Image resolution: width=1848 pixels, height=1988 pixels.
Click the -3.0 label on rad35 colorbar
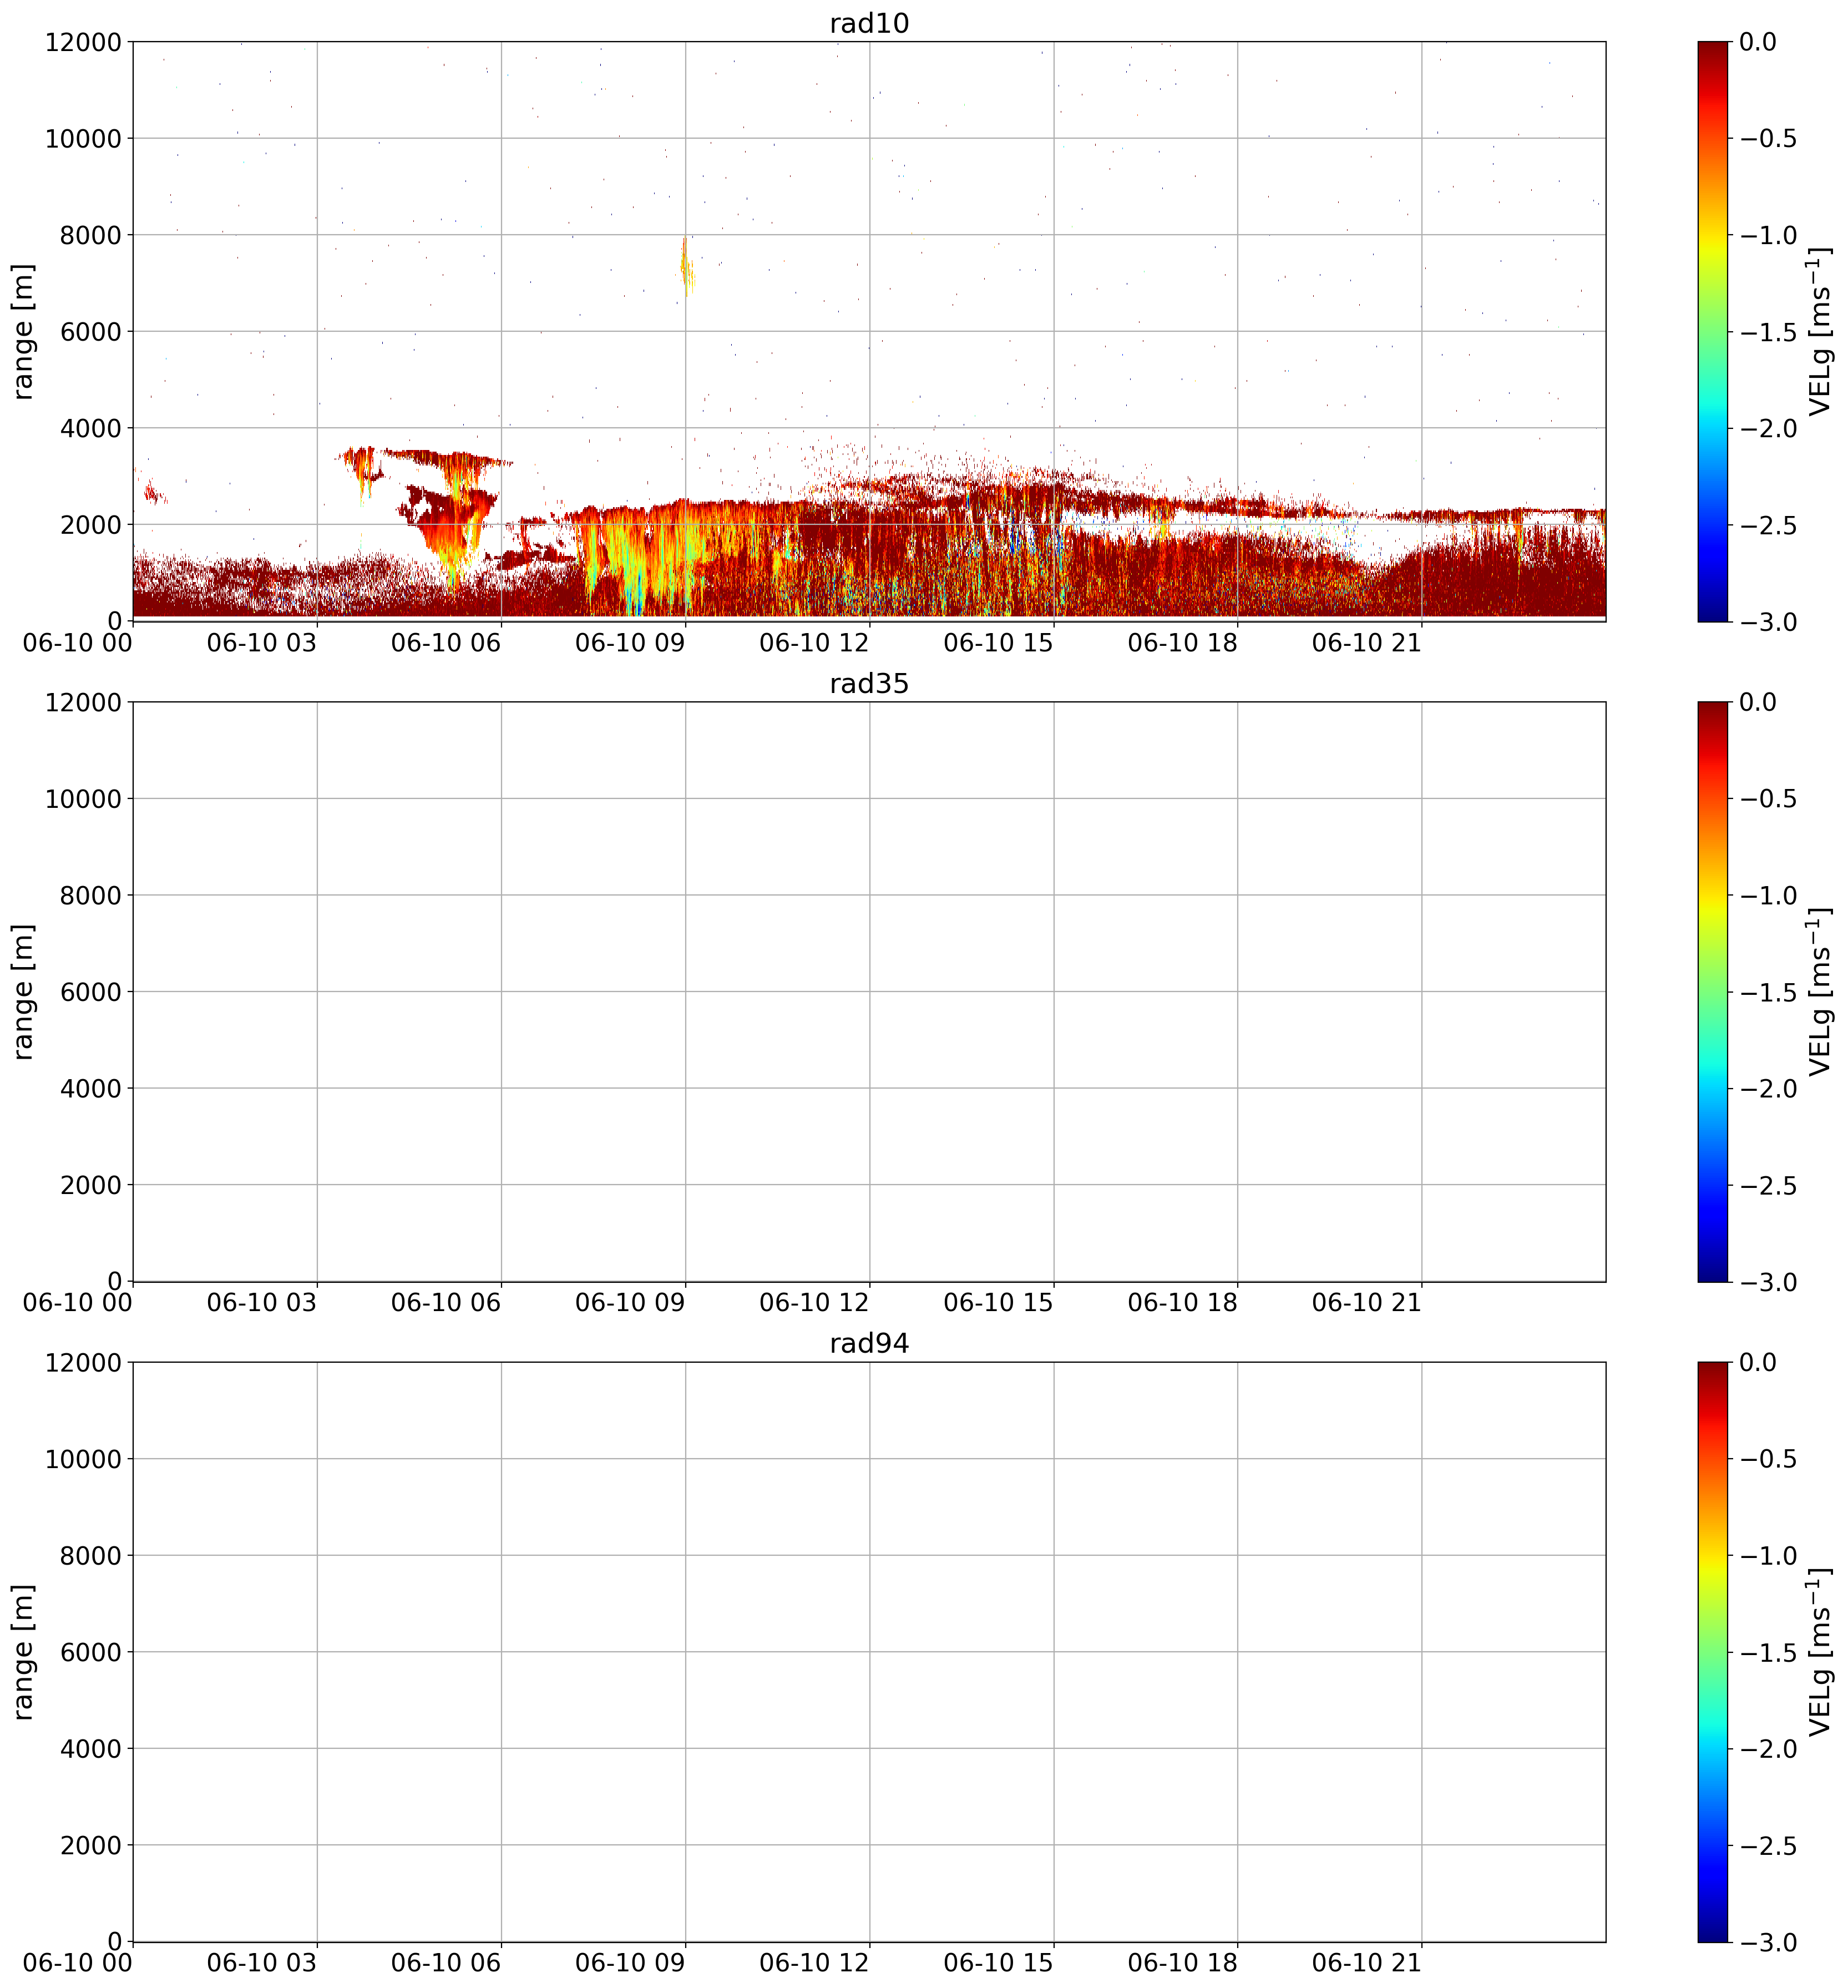[1767, 1282]
